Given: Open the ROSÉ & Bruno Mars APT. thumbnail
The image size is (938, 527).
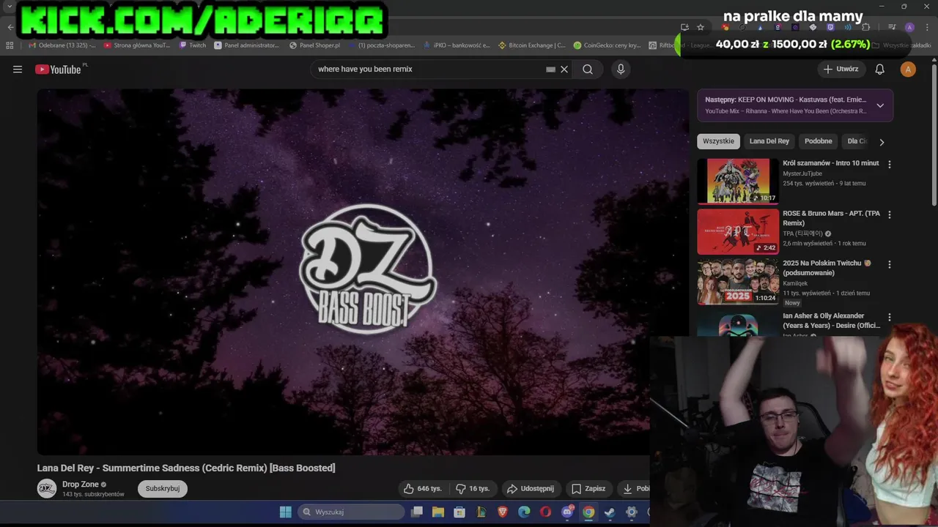Looking at the screenshot, I should coord(738,232).
